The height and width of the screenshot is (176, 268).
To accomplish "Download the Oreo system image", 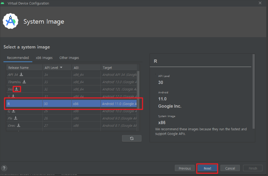I will click(19, 125).
